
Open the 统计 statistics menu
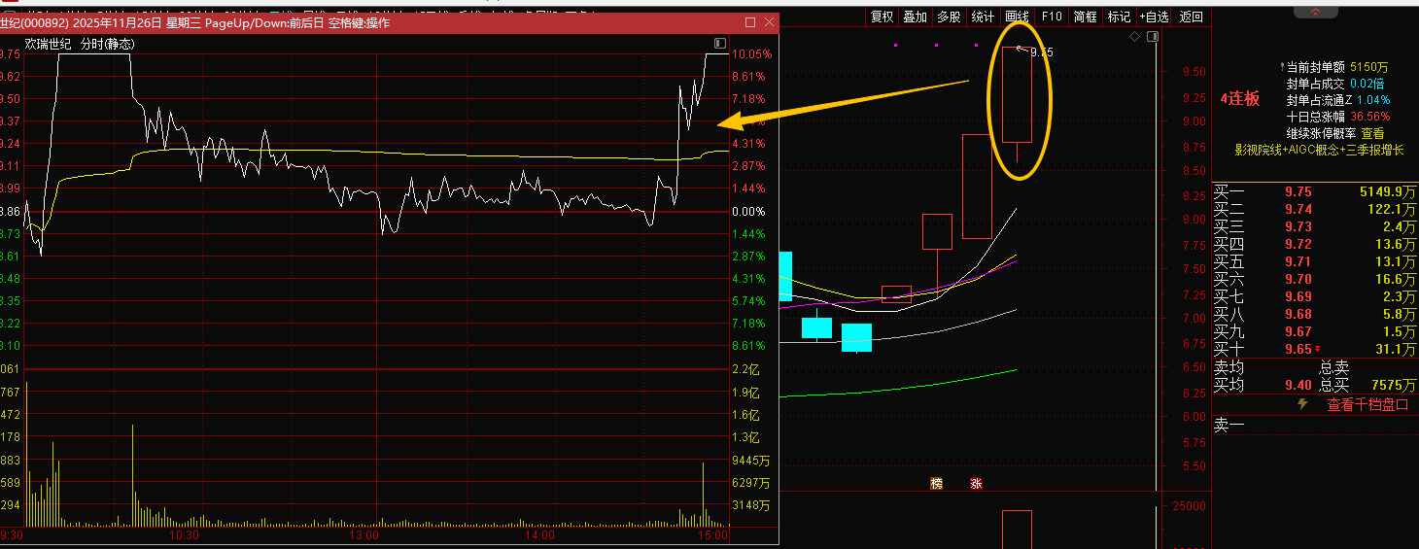pyautogui.click(x=983, y=17)
